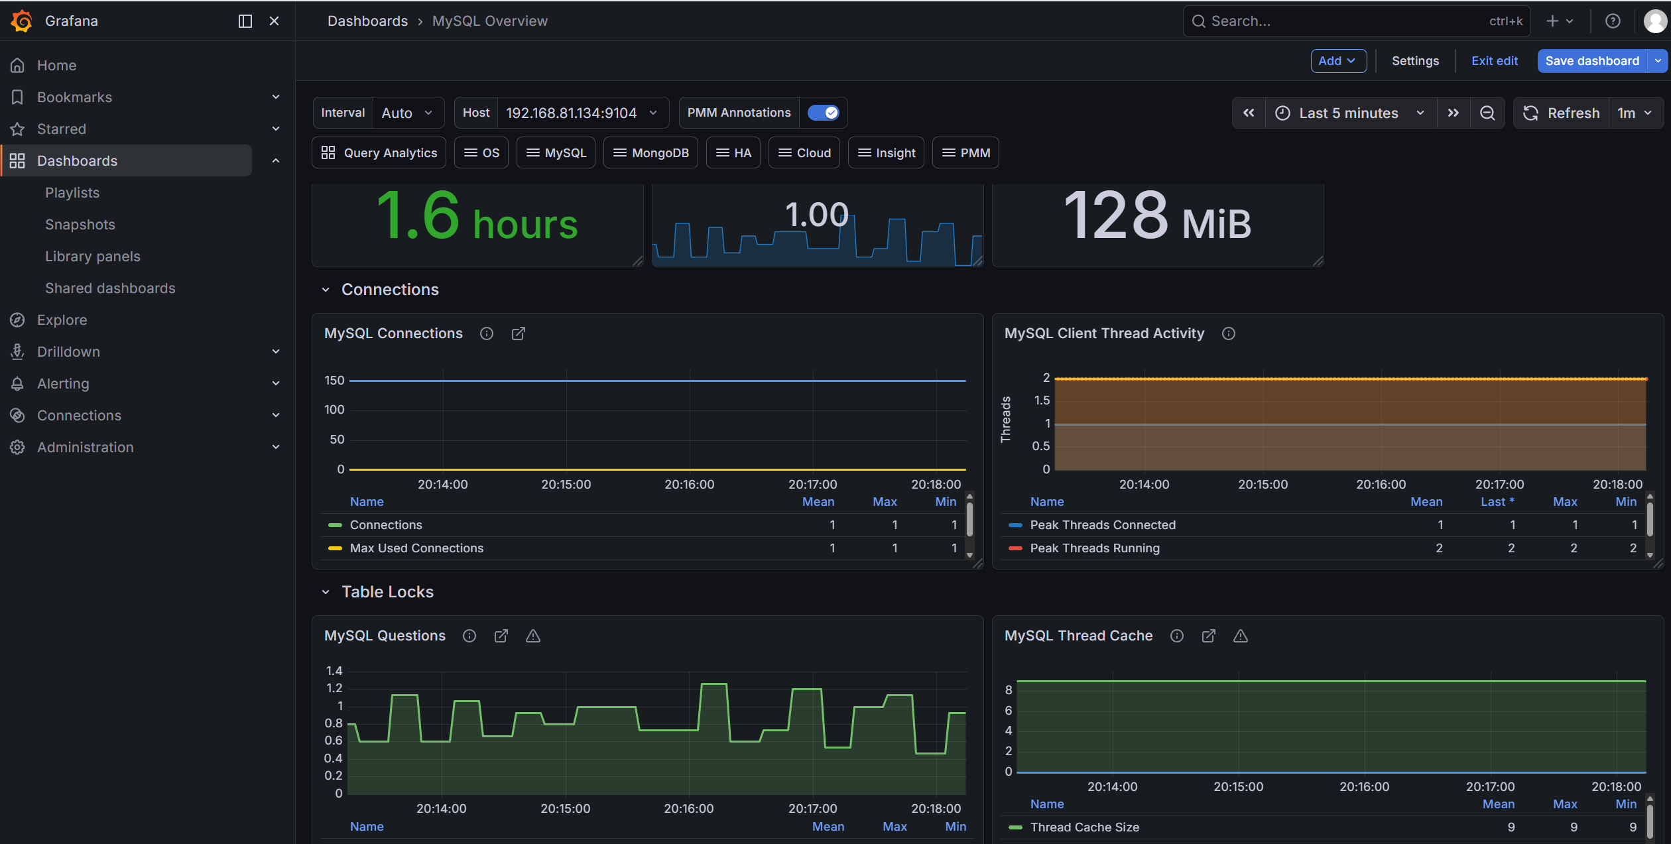Click the Grafana logo icon
This screenshot has width=1671, height=844.
(x=21, y=21)
